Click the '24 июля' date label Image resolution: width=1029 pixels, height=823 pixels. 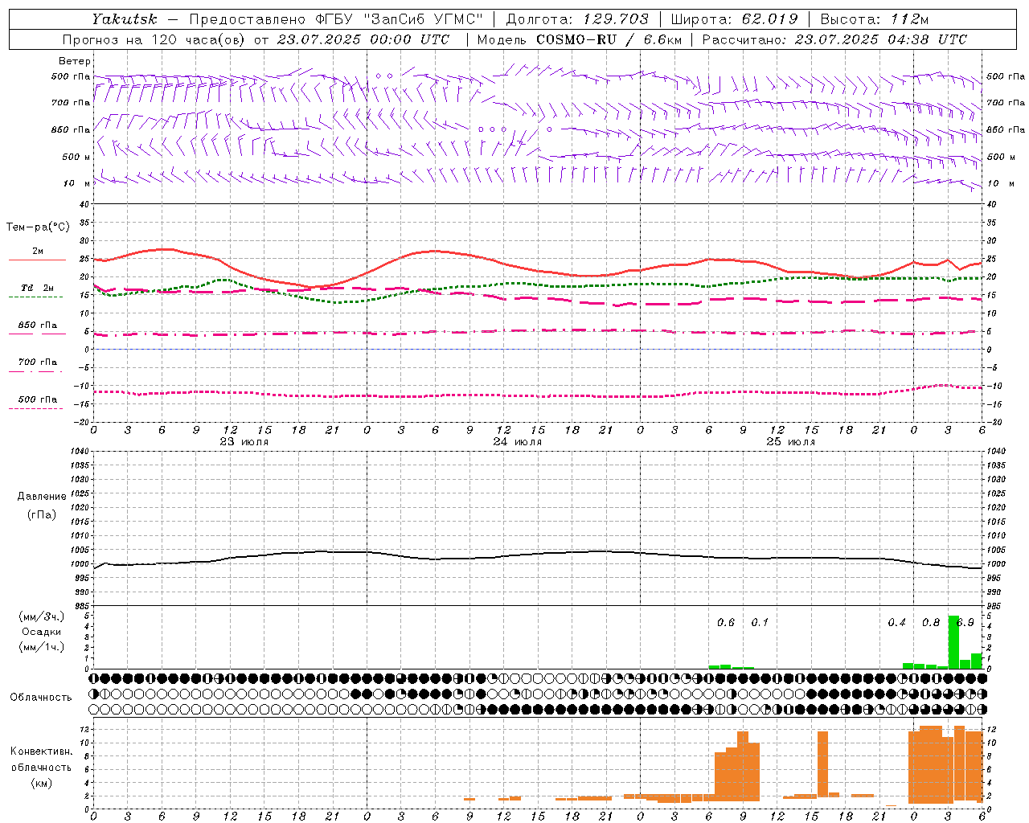tap(517, 441)
